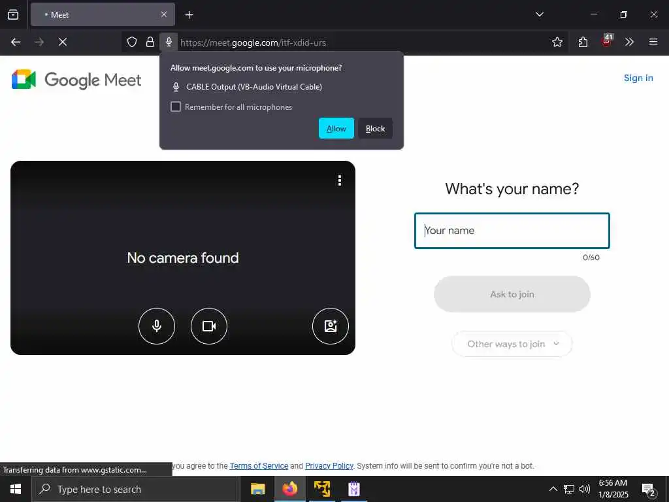Click the network icon in system tray
Screen dimensions: 669x502
pyautogui.click(x=569, y=489)
